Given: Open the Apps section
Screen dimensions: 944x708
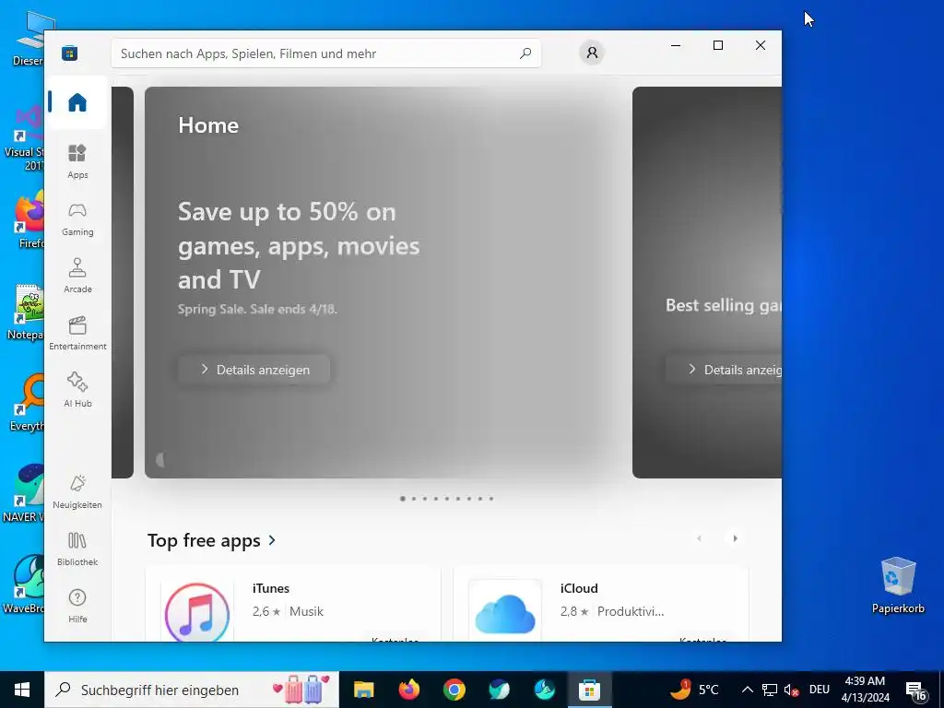Looking at the screenshot, I should pos(77,161).
